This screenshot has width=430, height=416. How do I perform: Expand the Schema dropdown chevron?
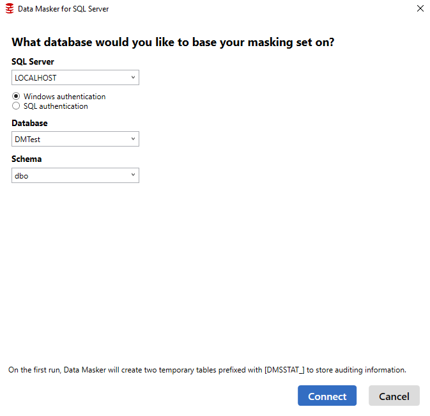(x=133, y=175)
